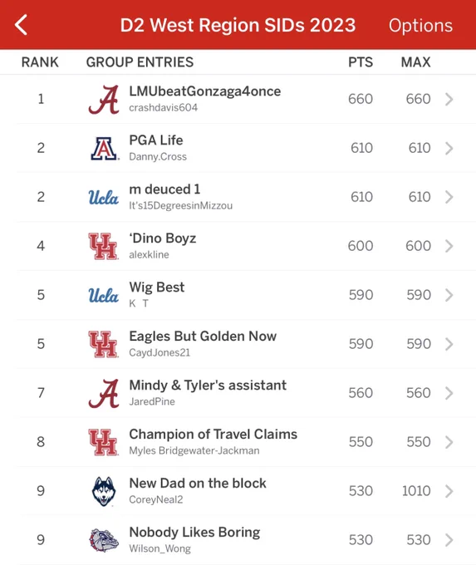This screenshot has width=476, height=565.
Task: Open Champion of Travel Claims chevron
Action: click(x=449, y=442)
